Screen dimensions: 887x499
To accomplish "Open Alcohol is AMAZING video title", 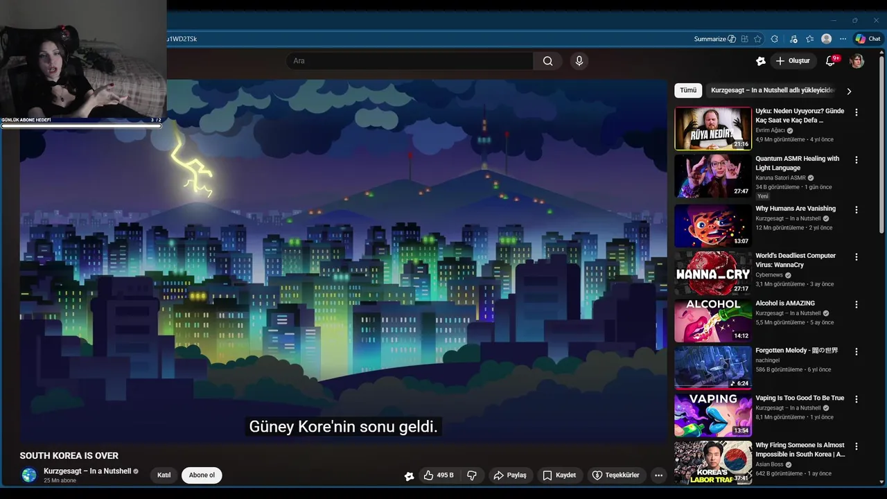I will [785, 303].
